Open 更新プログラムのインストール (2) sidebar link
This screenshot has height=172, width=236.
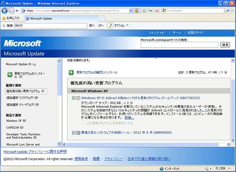point(29,75)
